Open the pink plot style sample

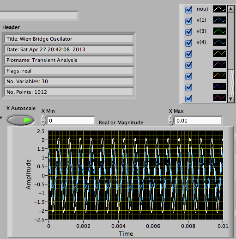click(219, 98)
